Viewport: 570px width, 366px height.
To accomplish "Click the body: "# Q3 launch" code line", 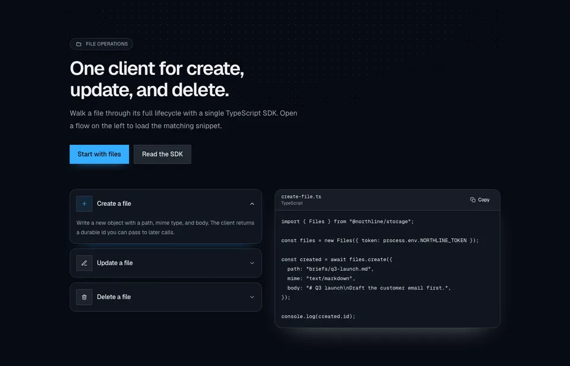I will coord(369,288).
